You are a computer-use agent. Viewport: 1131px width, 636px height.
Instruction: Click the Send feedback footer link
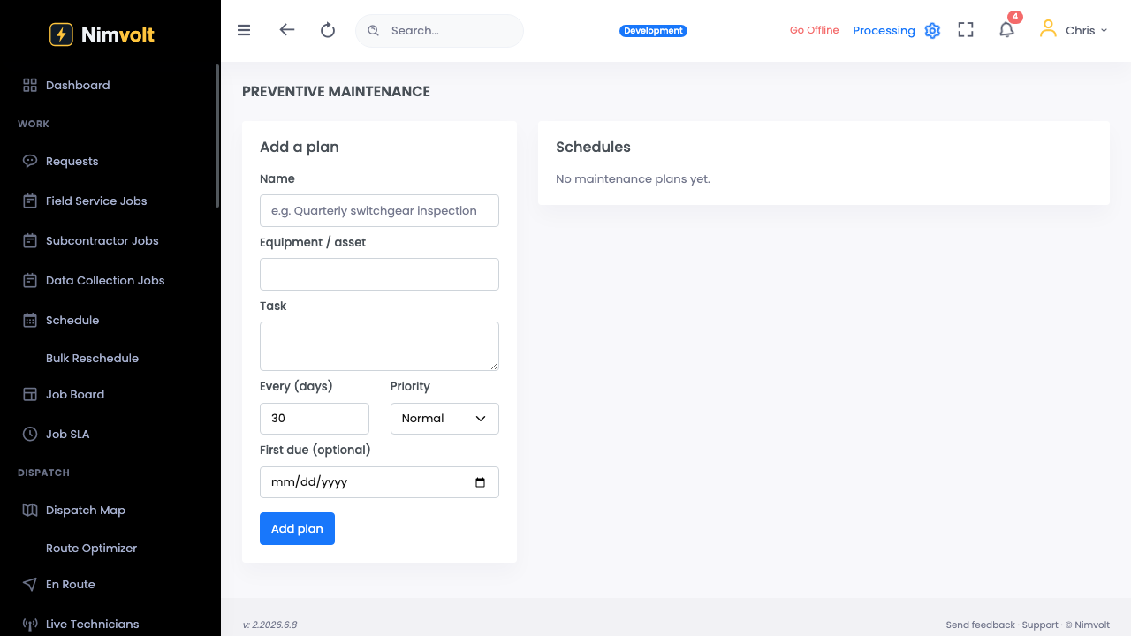point(980,625)
